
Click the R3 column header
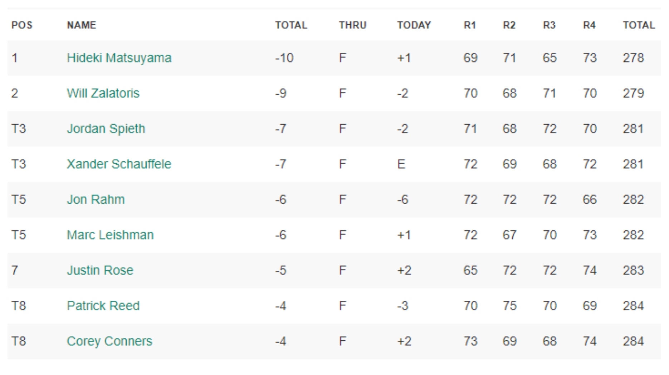click(549, 25)
